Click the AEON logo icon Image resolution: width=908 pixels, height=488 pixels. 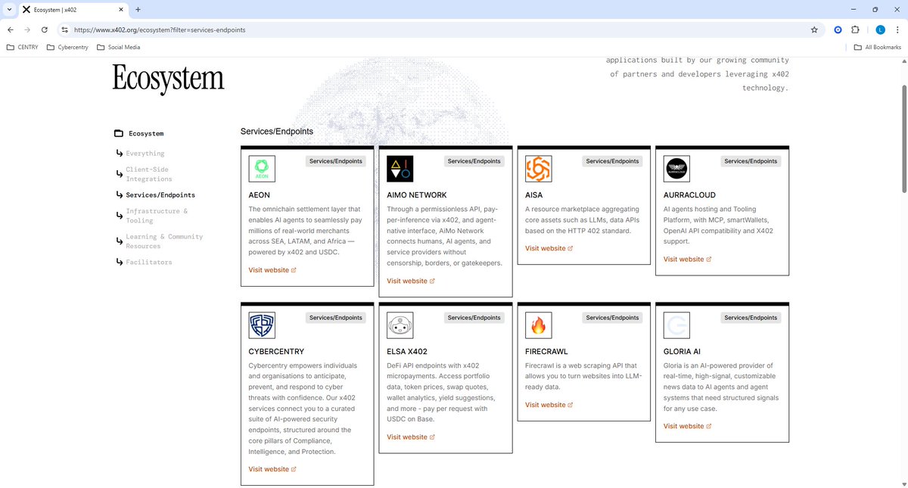click(x=262, y=169)
